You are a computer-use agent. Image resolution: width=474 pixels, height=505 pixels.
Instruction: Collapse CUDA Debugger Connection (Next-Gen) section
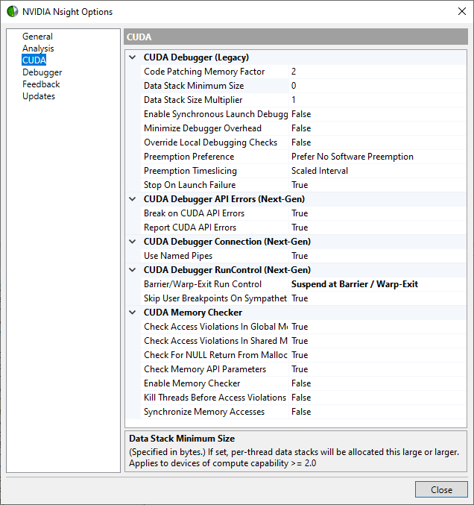pos(132,242)
